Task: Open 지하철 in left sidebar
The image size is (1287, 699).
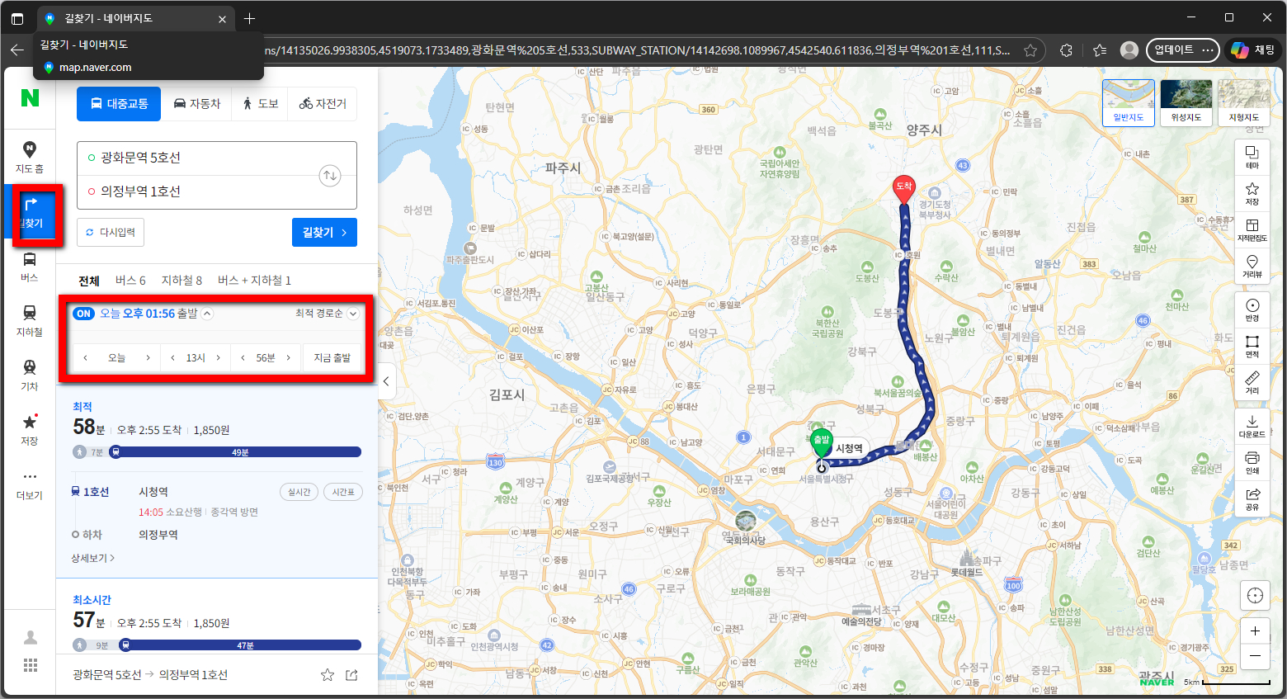Action: coord(30,321)
